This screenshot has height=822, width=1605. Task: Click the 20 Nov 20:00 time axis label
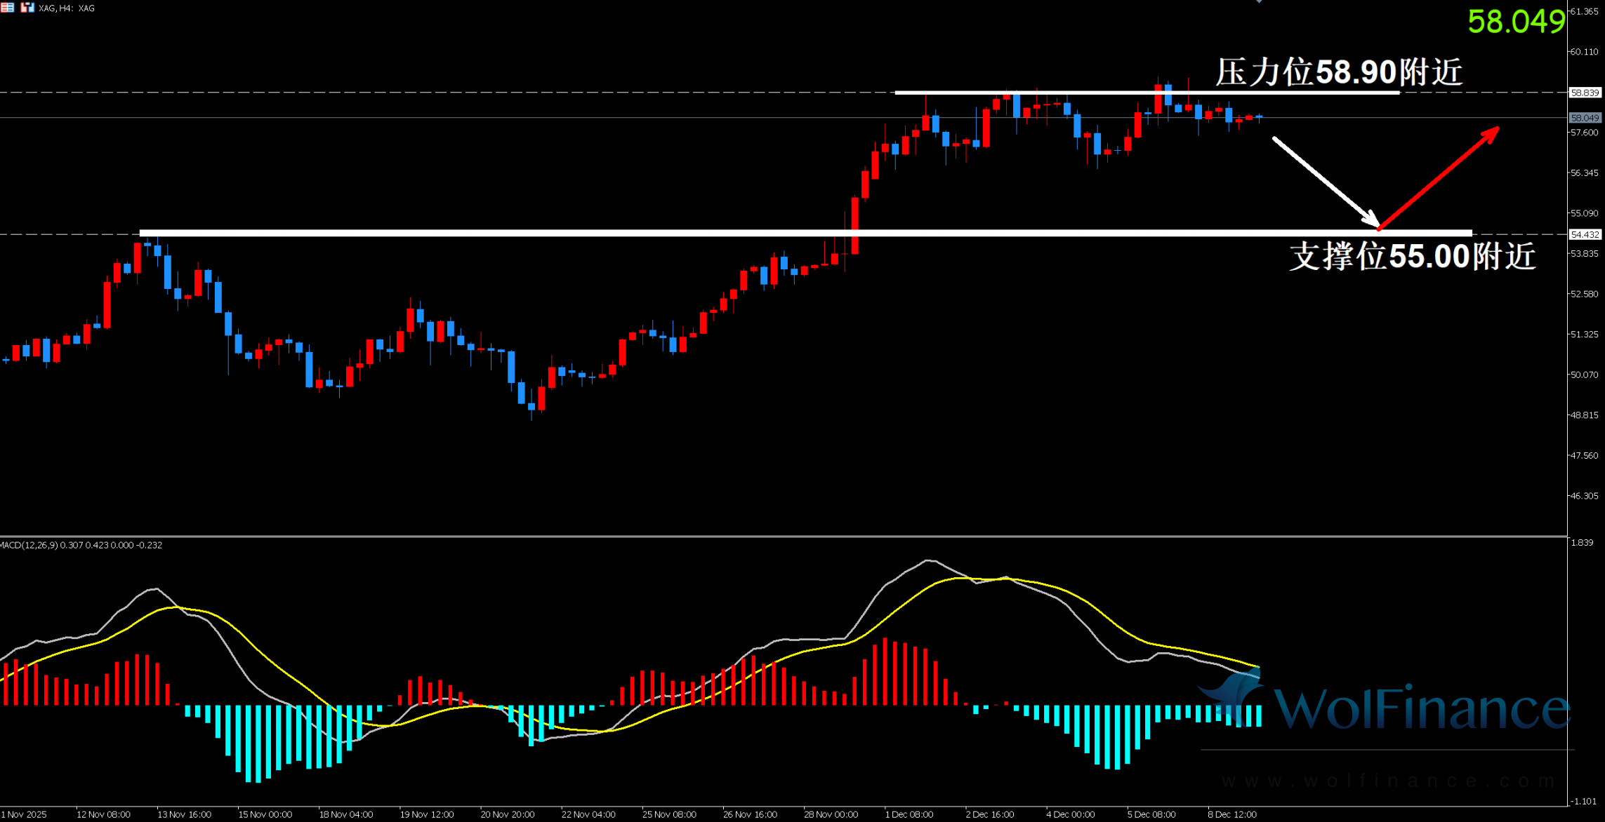coord(507,814)
